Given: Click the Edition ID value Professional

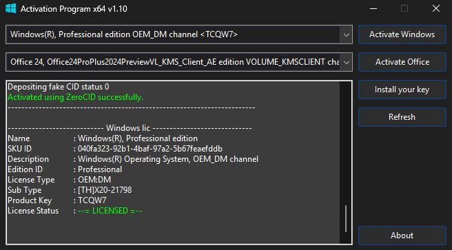Looking at the screenshot, I should (x=100, y=169).
